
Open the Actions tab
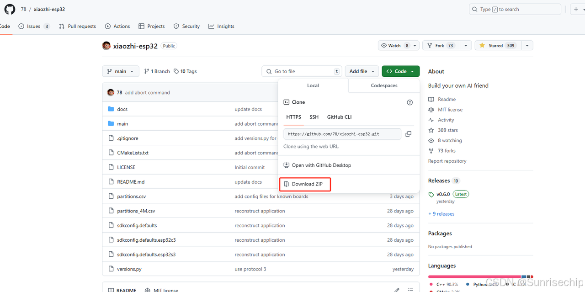click(x=117, y=27)
